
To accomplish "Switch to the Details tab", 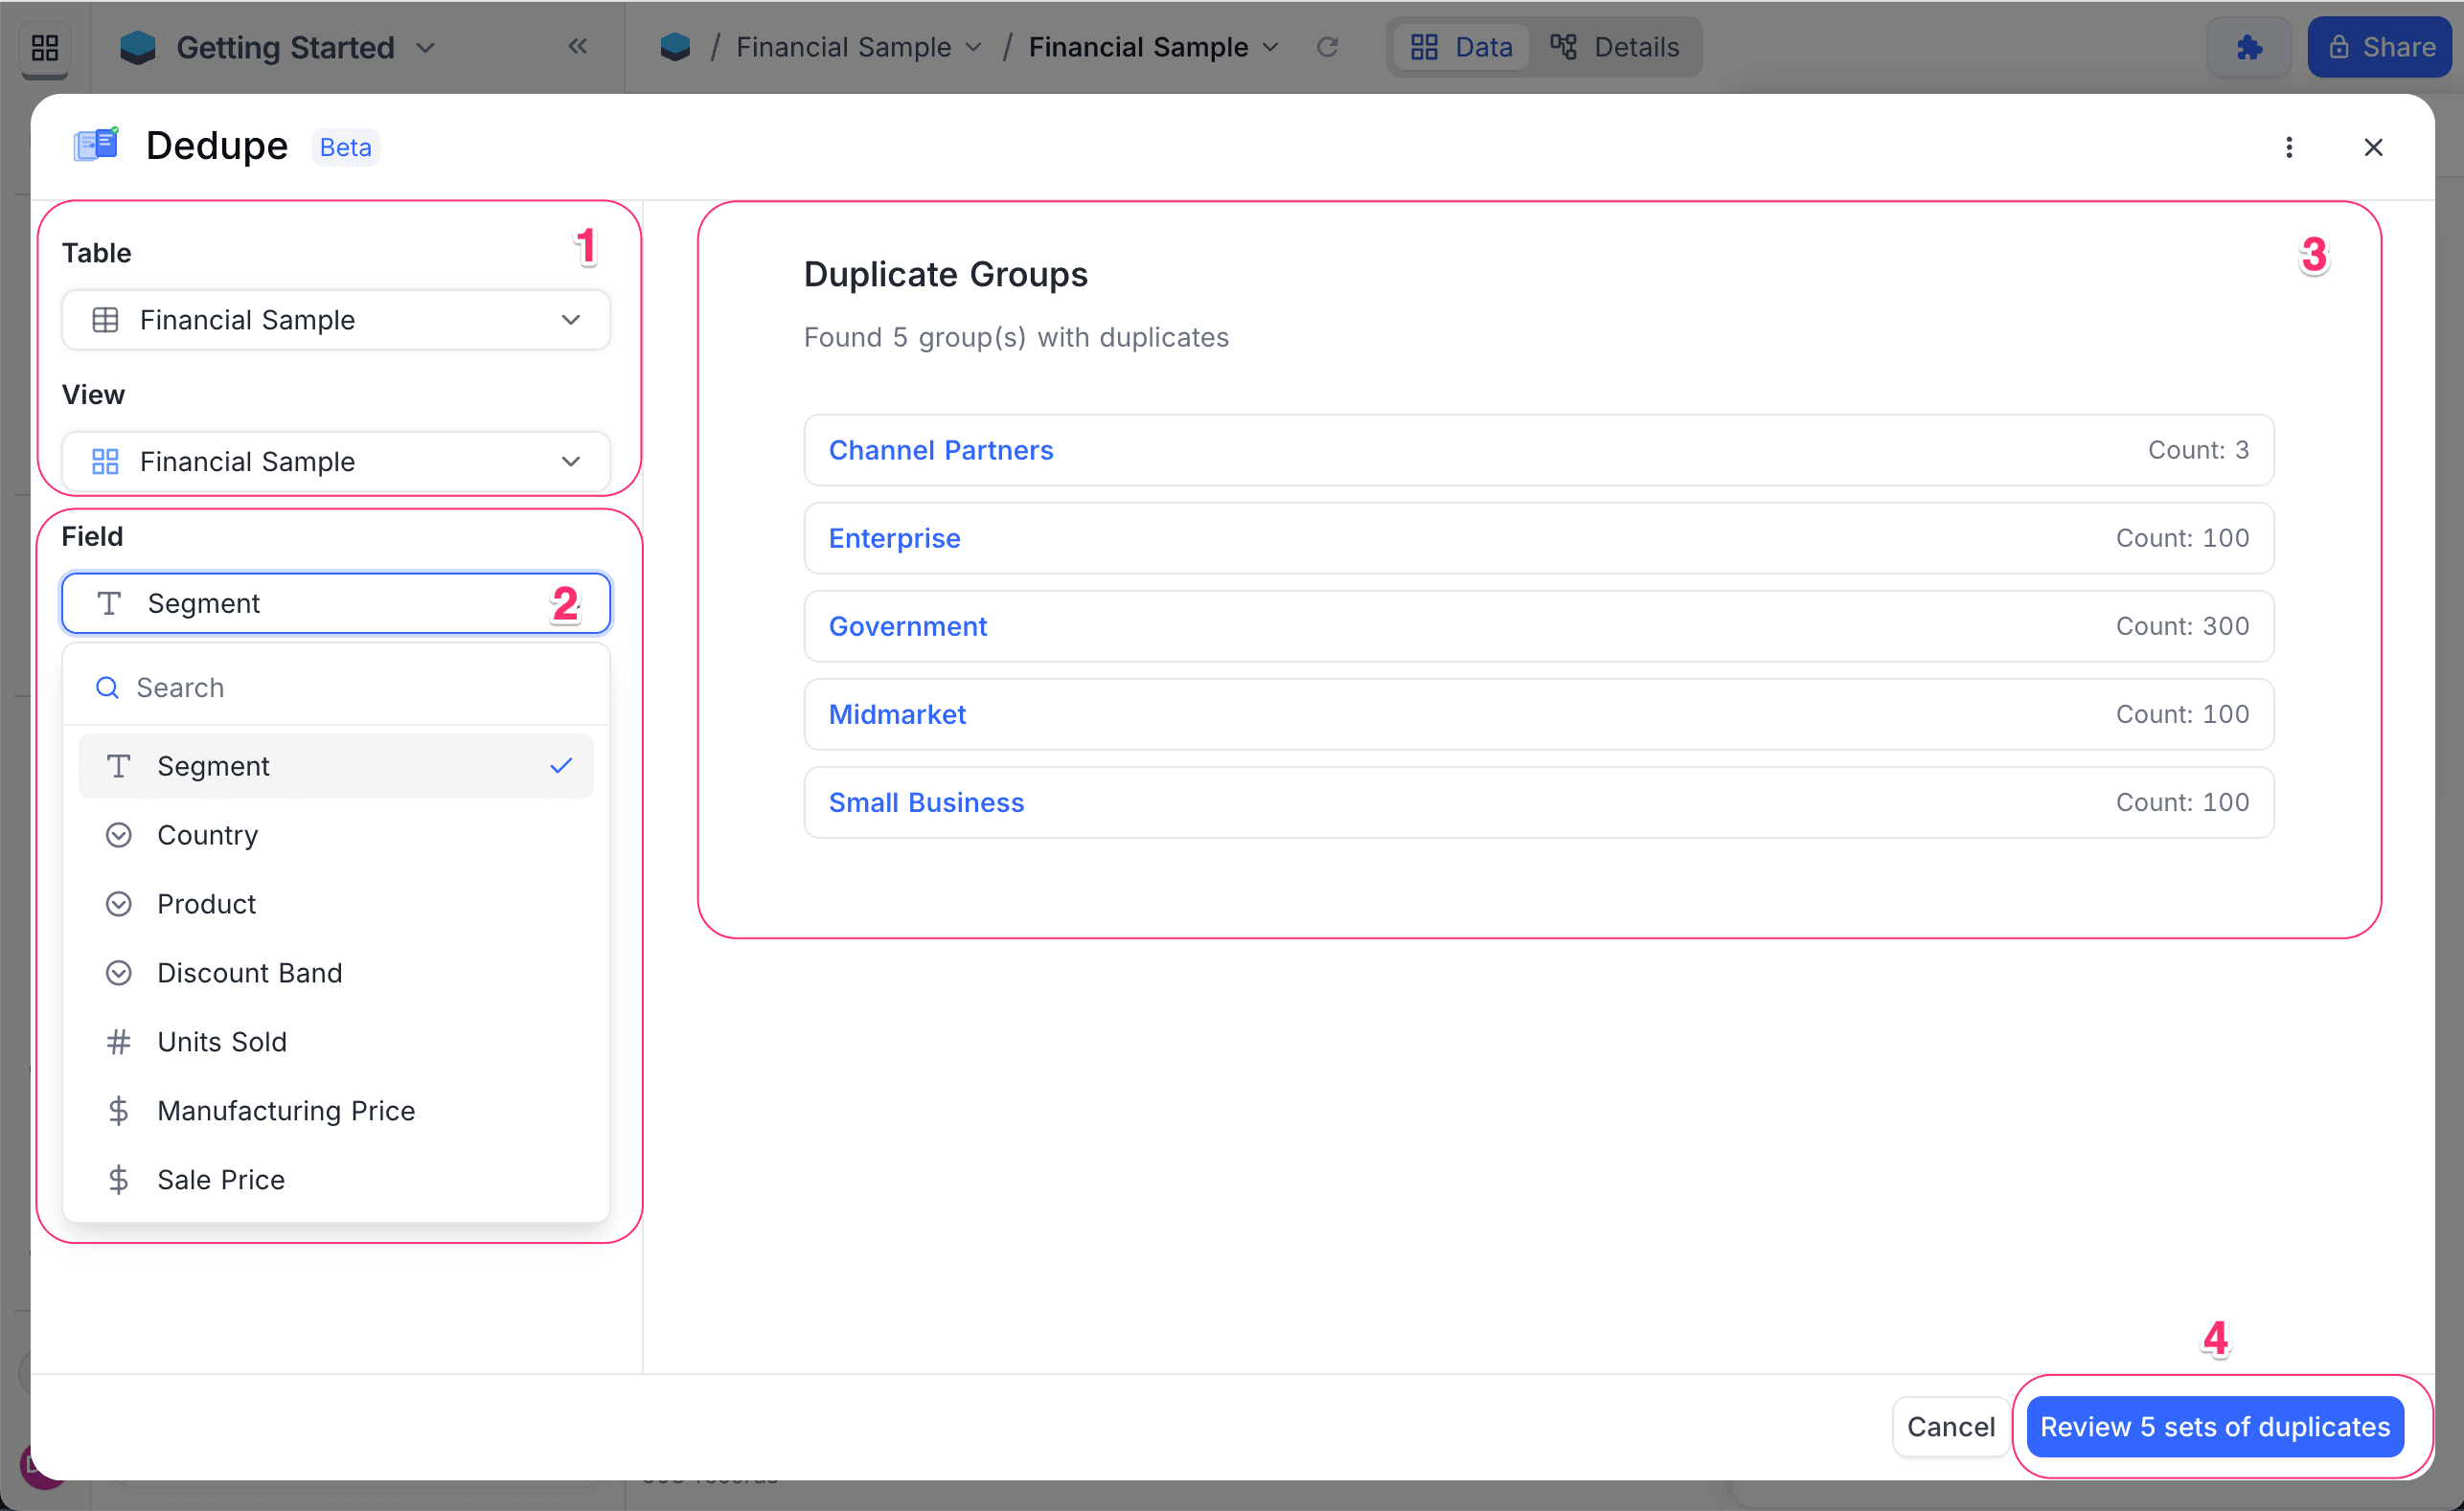I will click(1614, 46).
